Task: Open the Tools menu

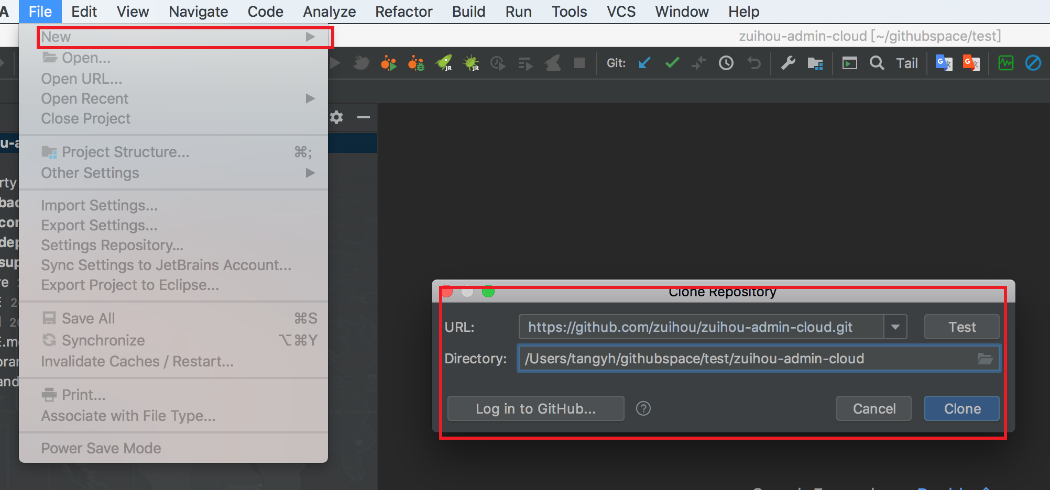Action: (x=569, y=12)
